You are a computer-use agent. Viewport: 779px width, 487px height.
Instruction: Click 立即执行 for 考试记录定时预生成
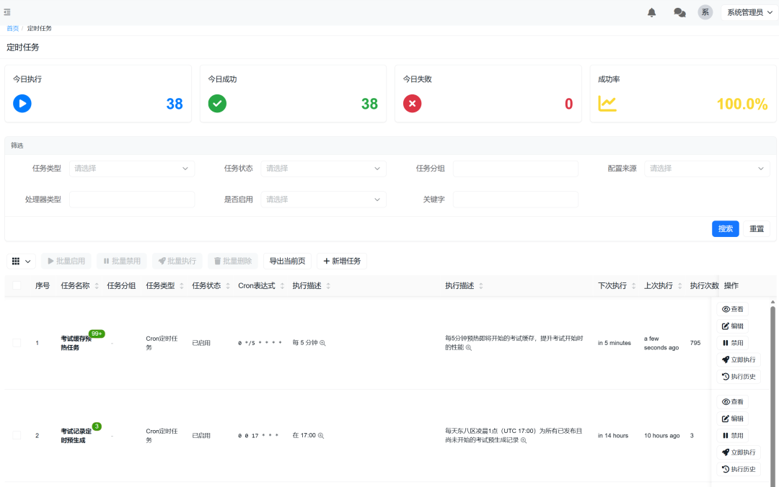[x=739, y=452]
